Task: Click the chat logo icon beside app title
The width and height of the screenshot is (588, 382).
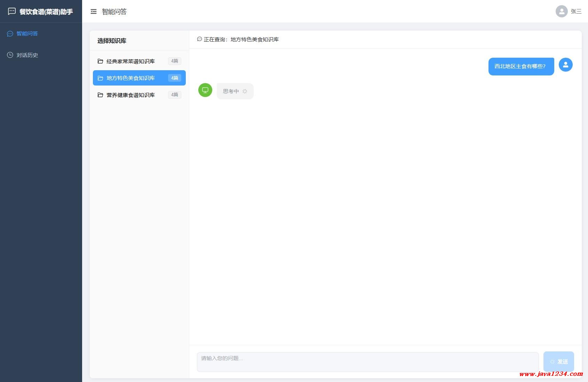Action: tap(12, 11)
